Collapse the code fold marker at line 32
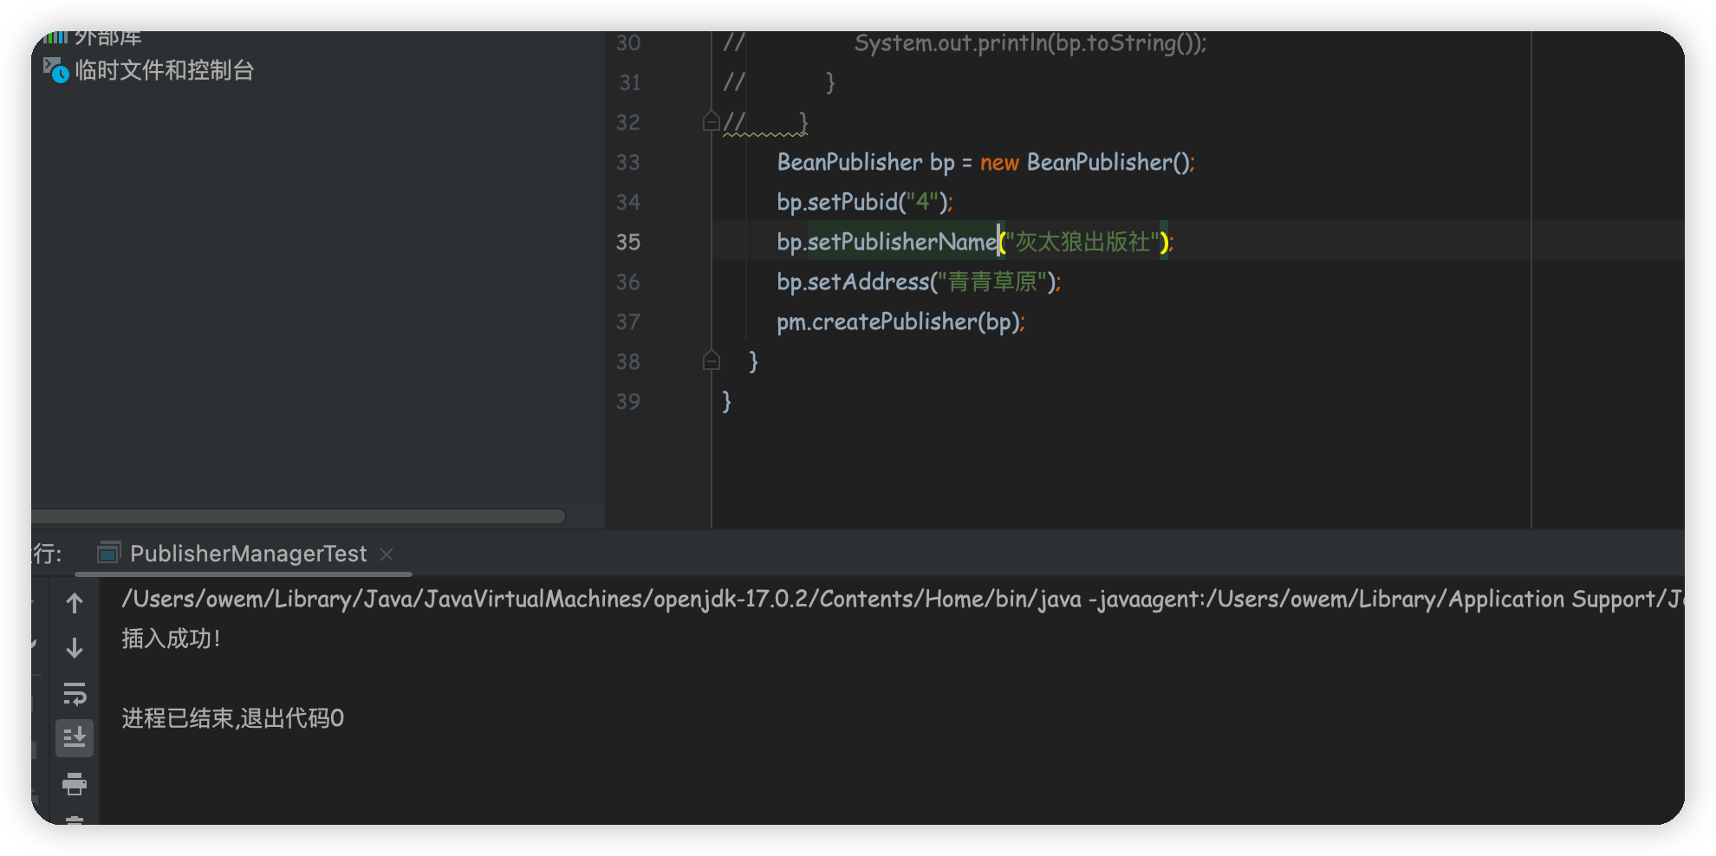Image resolution: width=1716 pixels, height=856 pixels. [712, 121]
